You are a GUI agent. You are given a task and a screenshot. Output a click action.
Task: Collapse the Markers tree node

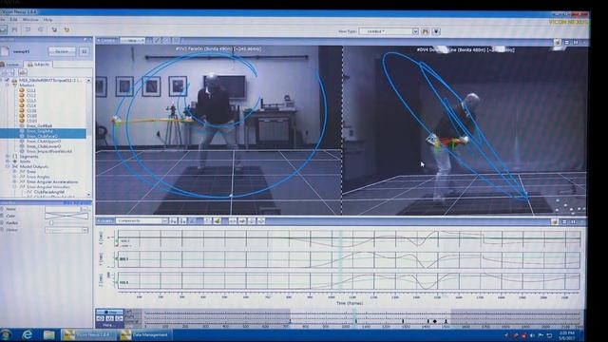tap(8, 85)
